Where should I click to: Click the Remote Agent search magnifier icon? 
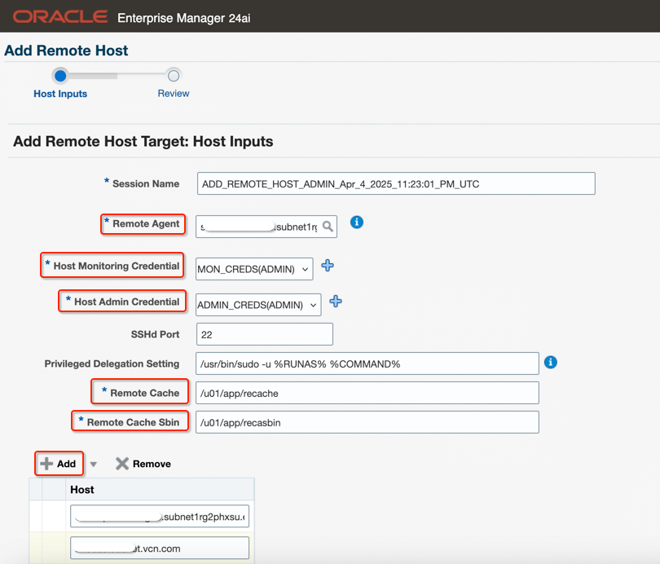[328, 227]
